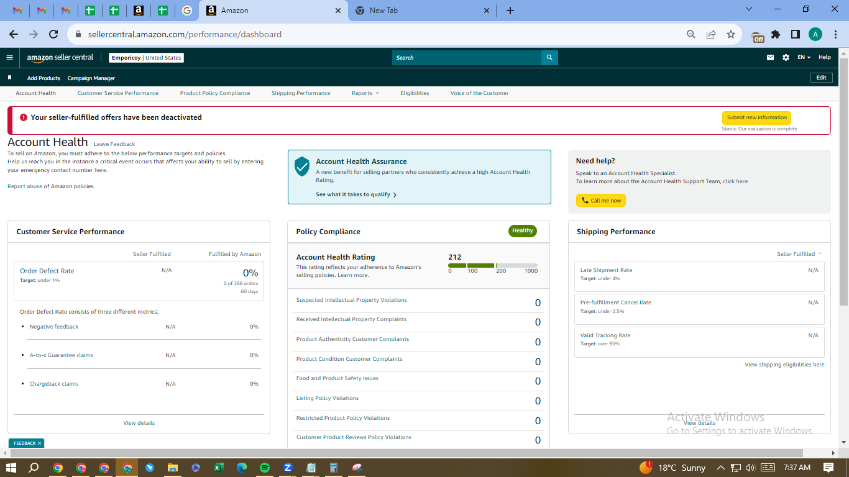Click View shipping eligibilities here link

[x=785, y=365]
